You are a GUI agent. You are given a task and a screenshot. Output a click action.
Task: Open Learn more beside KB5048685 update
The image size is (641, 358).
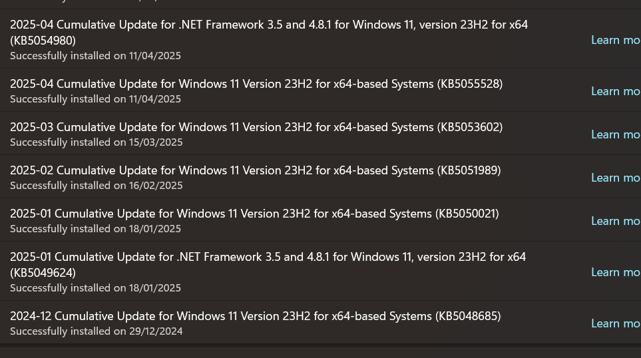click(615, 323)
